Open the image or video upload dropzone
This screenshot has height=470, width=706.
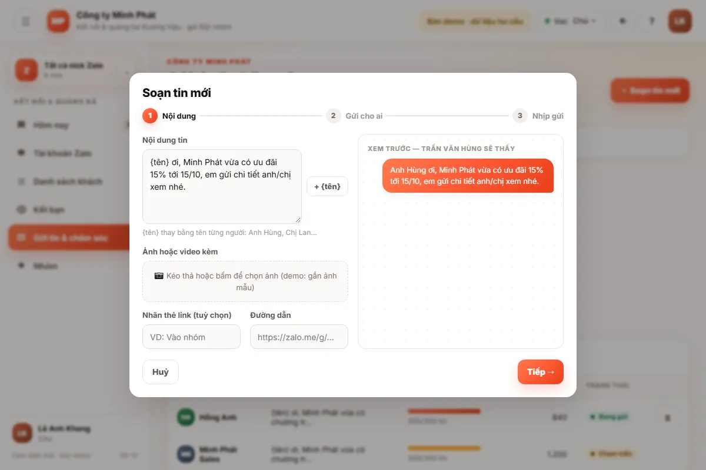[x=245, y=281]
